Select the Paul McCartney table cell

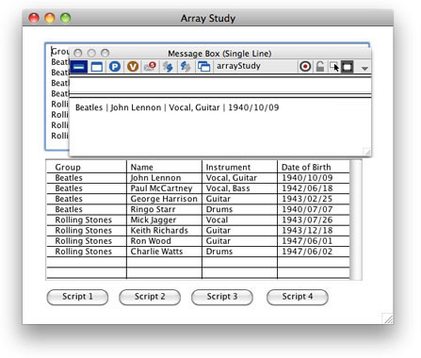point(164,188)
